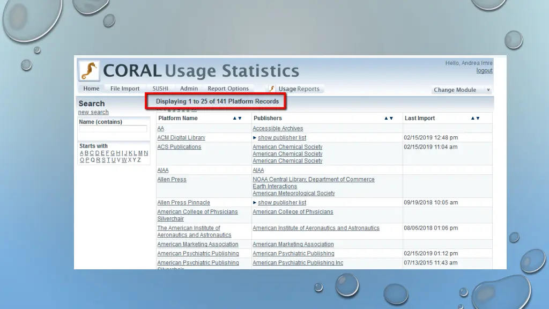This screenshot has height=309, width=549.
Task: Sort Publishers descending arrow
Action: (x=391, y=119)
